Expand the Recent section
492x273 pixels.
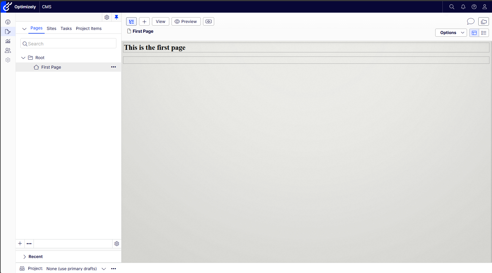coord(33,256)
